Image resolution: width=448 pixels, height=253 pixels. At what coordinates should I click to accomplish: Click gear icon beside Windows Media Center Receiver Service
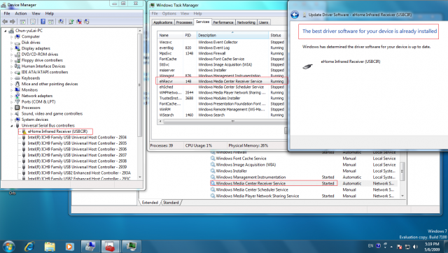pyautogui.click(x=213, y=183)
